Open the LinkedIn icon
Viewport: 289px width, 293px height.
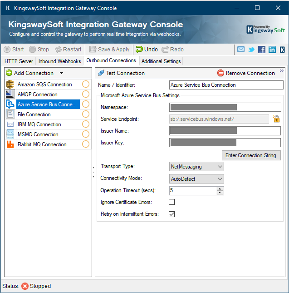click(x=272, y=50)
